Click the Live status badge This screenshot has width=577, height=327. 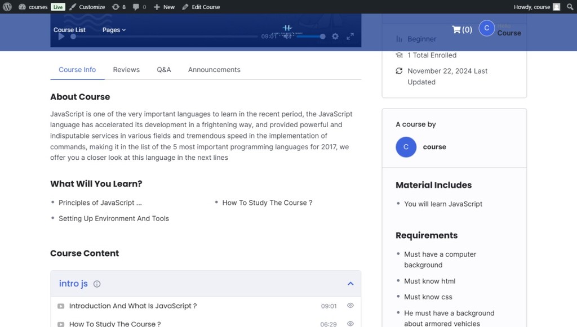pyautogui.click(x=58, y=7)
